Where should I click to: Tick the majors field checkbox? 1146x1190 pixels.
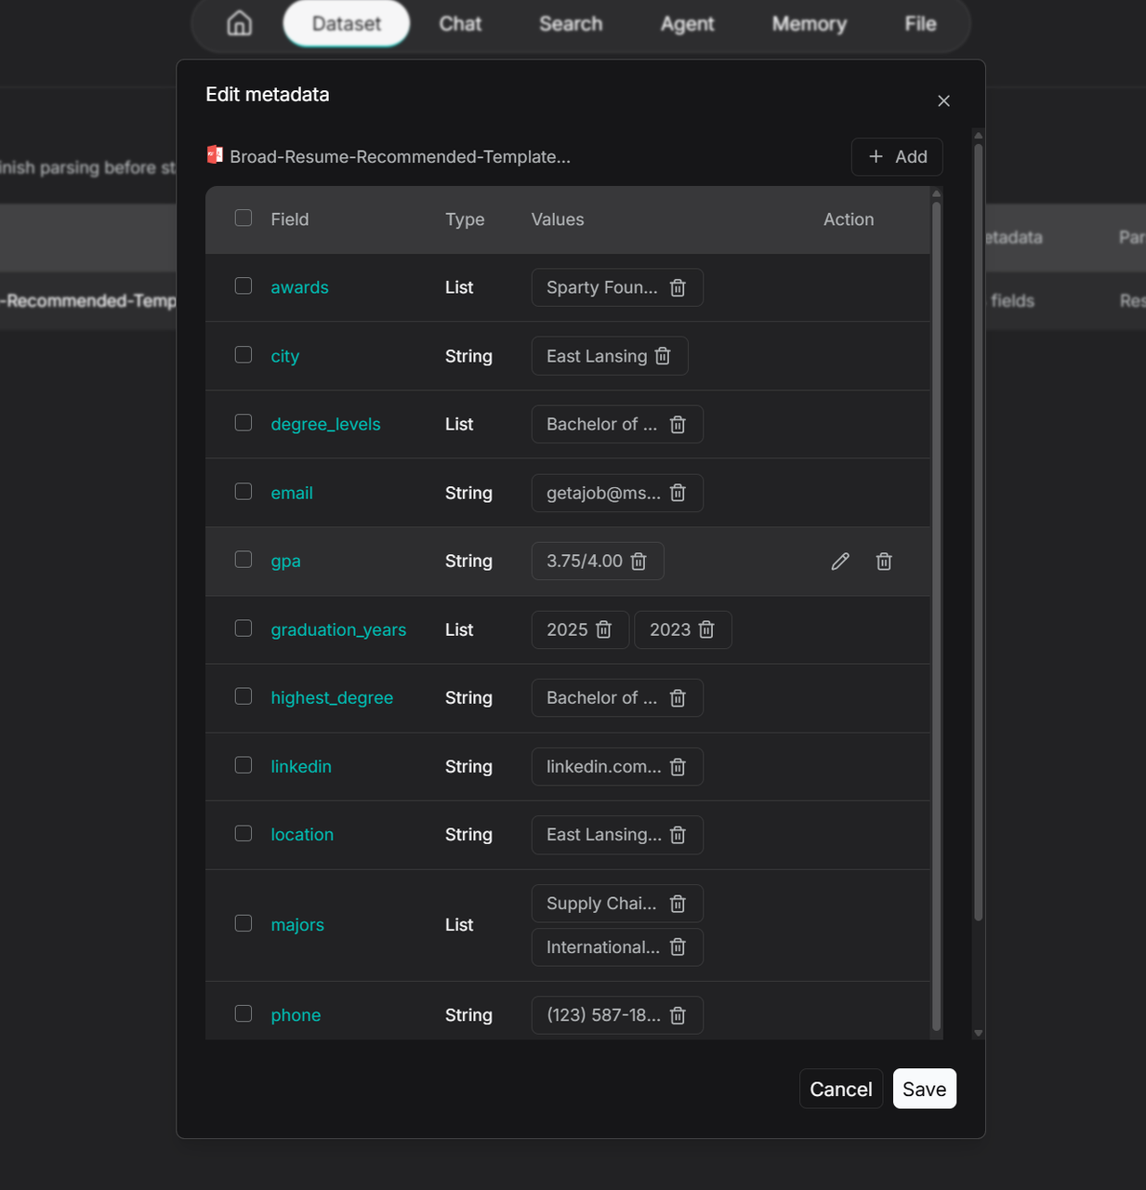(244, 924)
